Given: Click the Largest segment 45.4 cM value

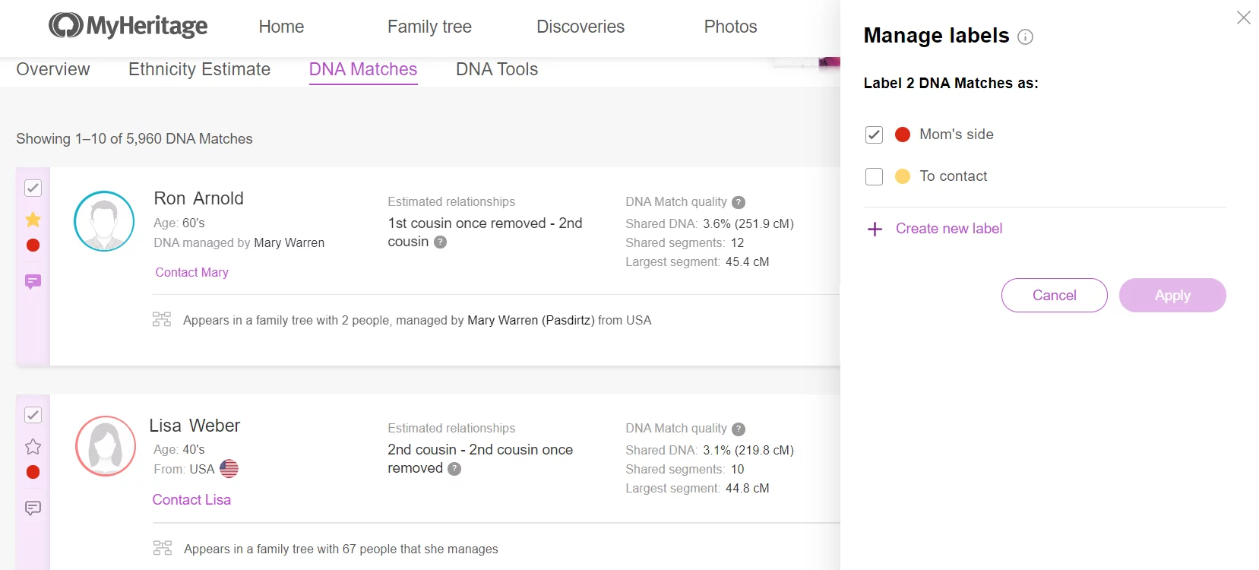Looking at the screenshot, I should (x=748, y=261).
